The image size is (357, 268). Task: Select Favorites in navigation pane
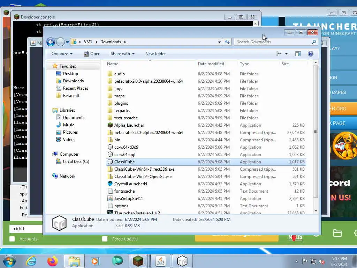point(68,66)
